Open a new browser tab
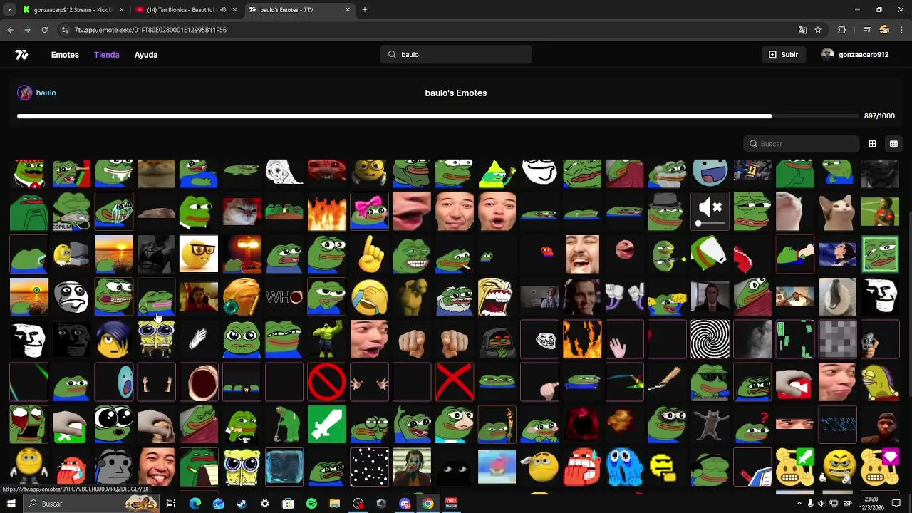Screen dimensions: 912x513 pyautogui.click(x=364, y=10)
